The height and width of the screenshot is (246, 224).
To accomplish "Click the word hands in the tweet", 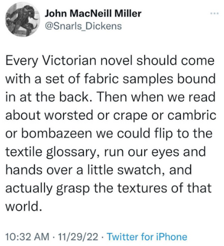I will 25,170.
